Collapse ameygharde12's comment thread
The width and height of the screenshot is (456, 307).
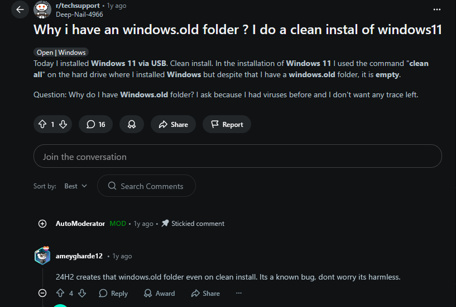[x=42, y=293]
